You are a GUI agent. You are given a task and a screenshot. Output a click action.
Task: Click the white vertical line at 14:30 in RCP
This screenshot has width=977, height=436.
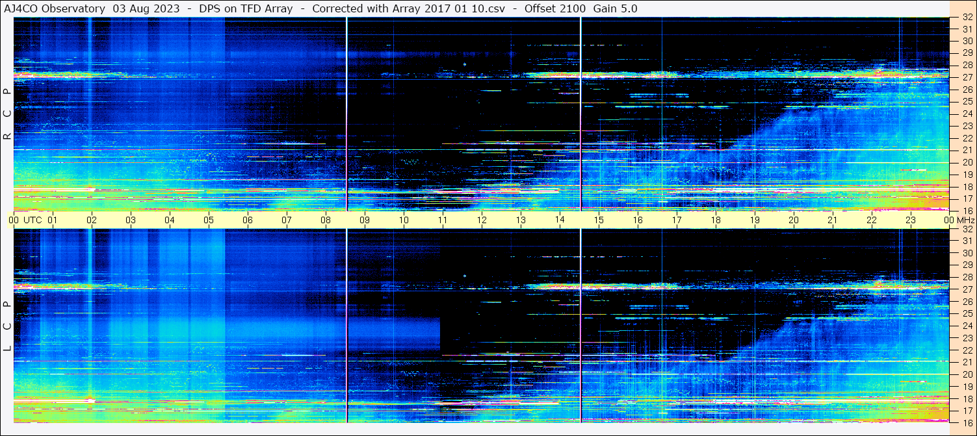pyautogui.click(x=580, y=114)
